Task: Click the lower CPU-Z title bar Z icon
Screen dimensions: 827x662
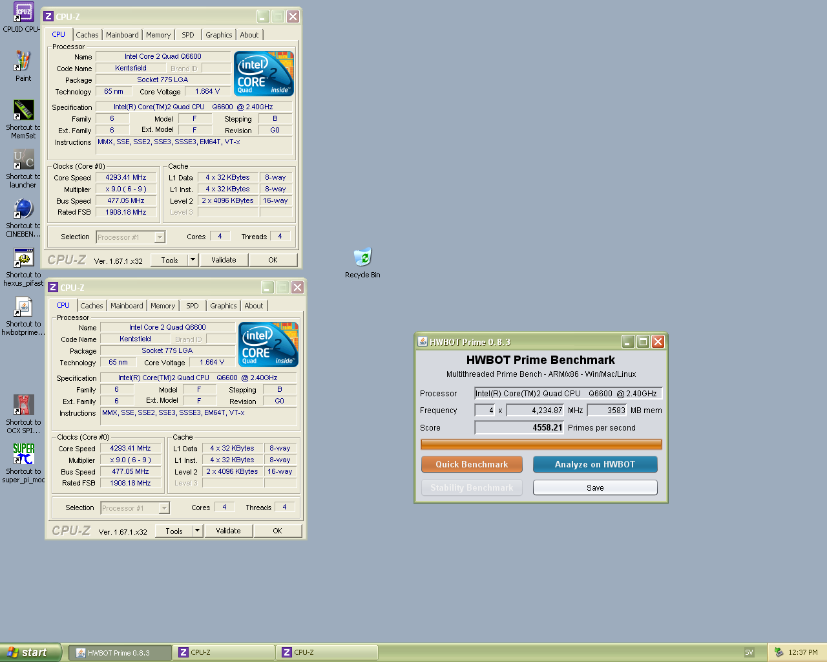Action: (x=53, y=288)
